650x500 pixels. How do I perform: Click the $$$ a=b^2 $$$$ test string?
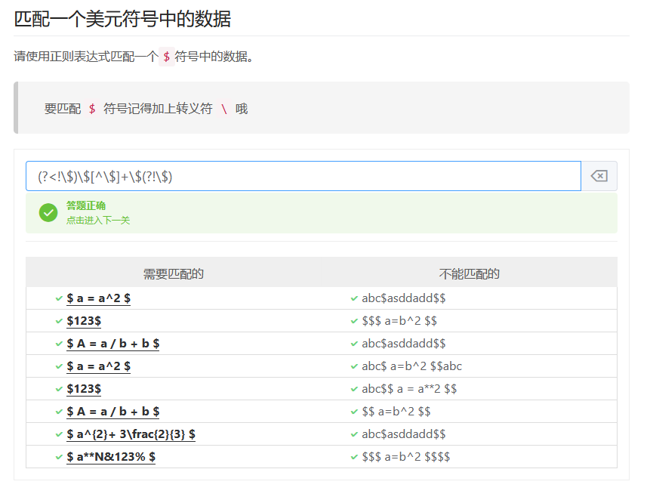click(406, 457)
